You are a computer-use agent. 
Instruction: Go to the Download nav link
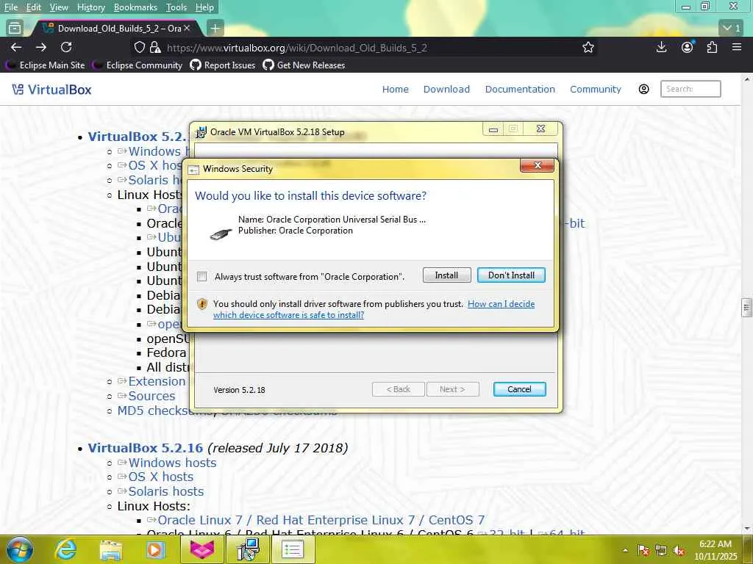tap(446, 89)
